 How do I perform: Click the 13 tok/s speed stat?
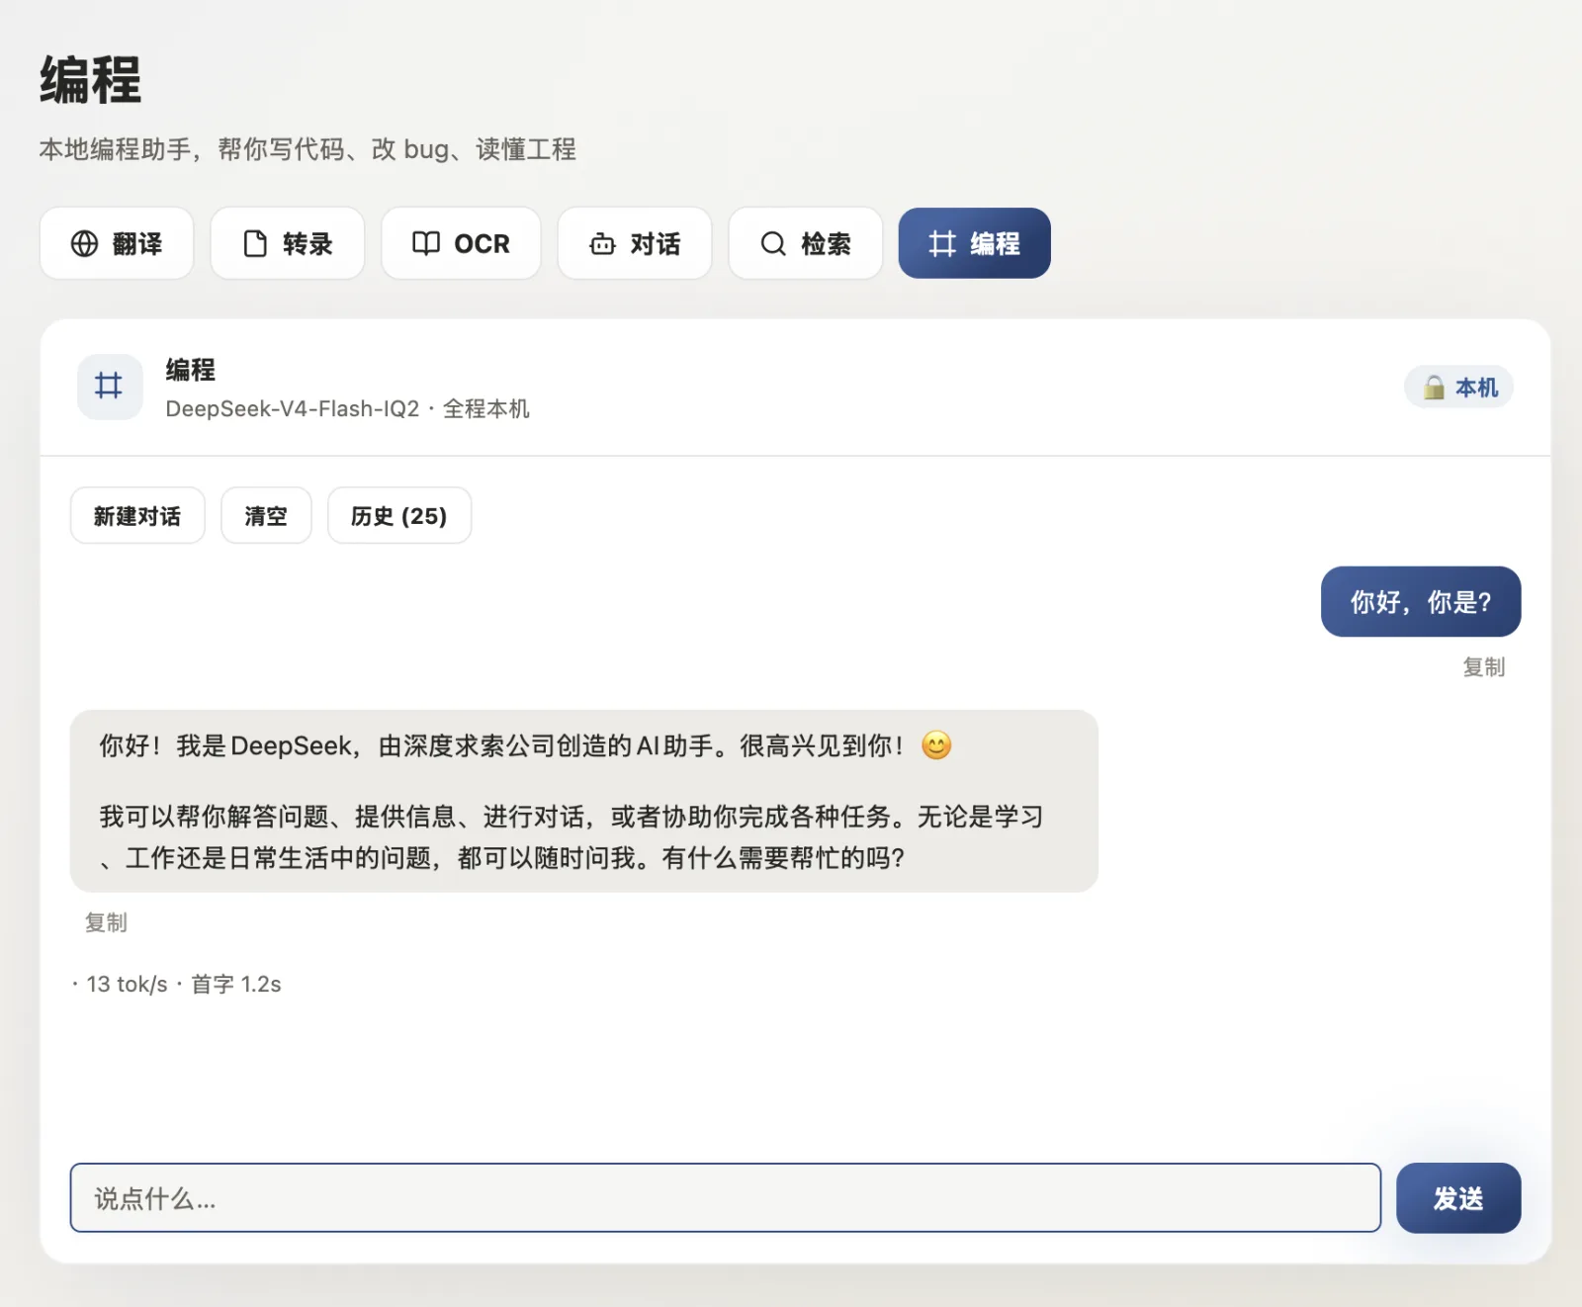point(127,985)
